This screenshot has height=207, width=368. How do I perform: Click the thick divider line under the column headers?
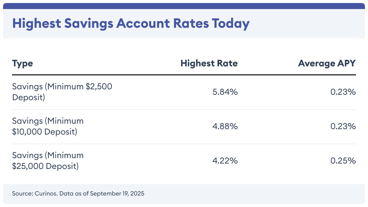tap(184, 75)
